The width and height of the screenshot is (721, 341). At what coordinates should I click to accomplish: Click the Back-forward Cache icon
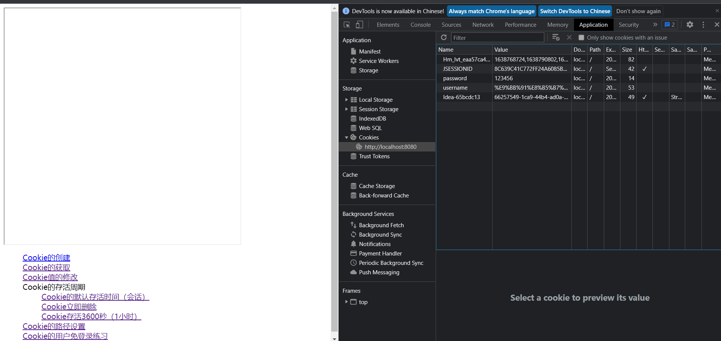coord(354,195)
